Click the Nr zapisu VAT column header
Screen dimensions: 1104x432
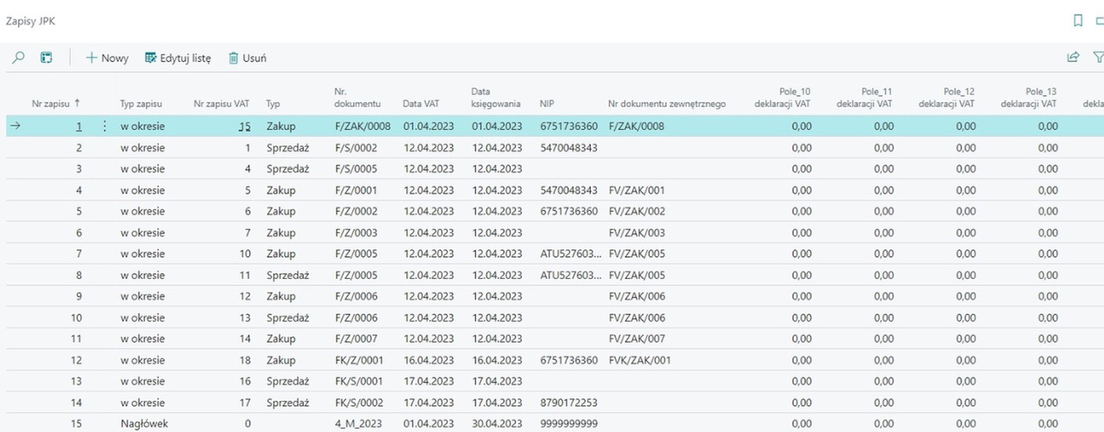point(222,104)
